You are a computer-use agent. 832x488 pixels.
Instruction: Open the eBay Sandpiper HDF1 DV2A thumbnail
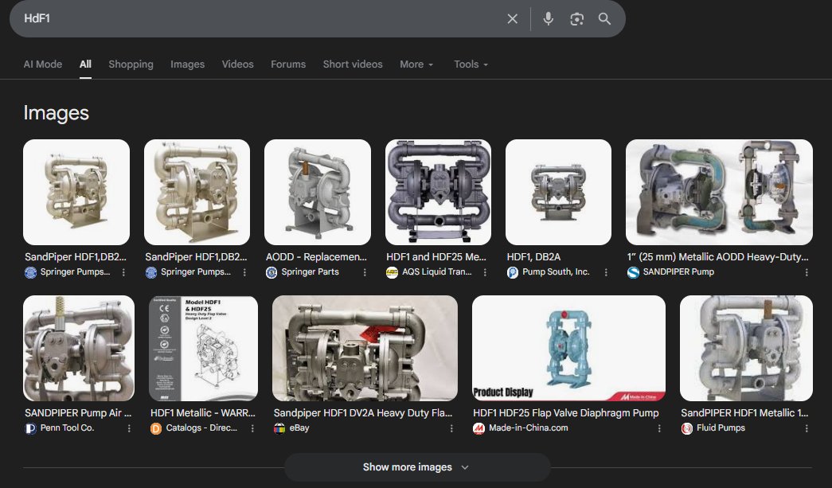coord(365,348)
